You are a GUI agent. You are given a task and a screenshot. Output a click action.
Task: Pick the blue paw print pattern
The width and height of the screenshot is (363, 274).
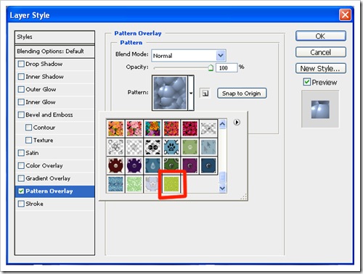[x=171, y=147]
